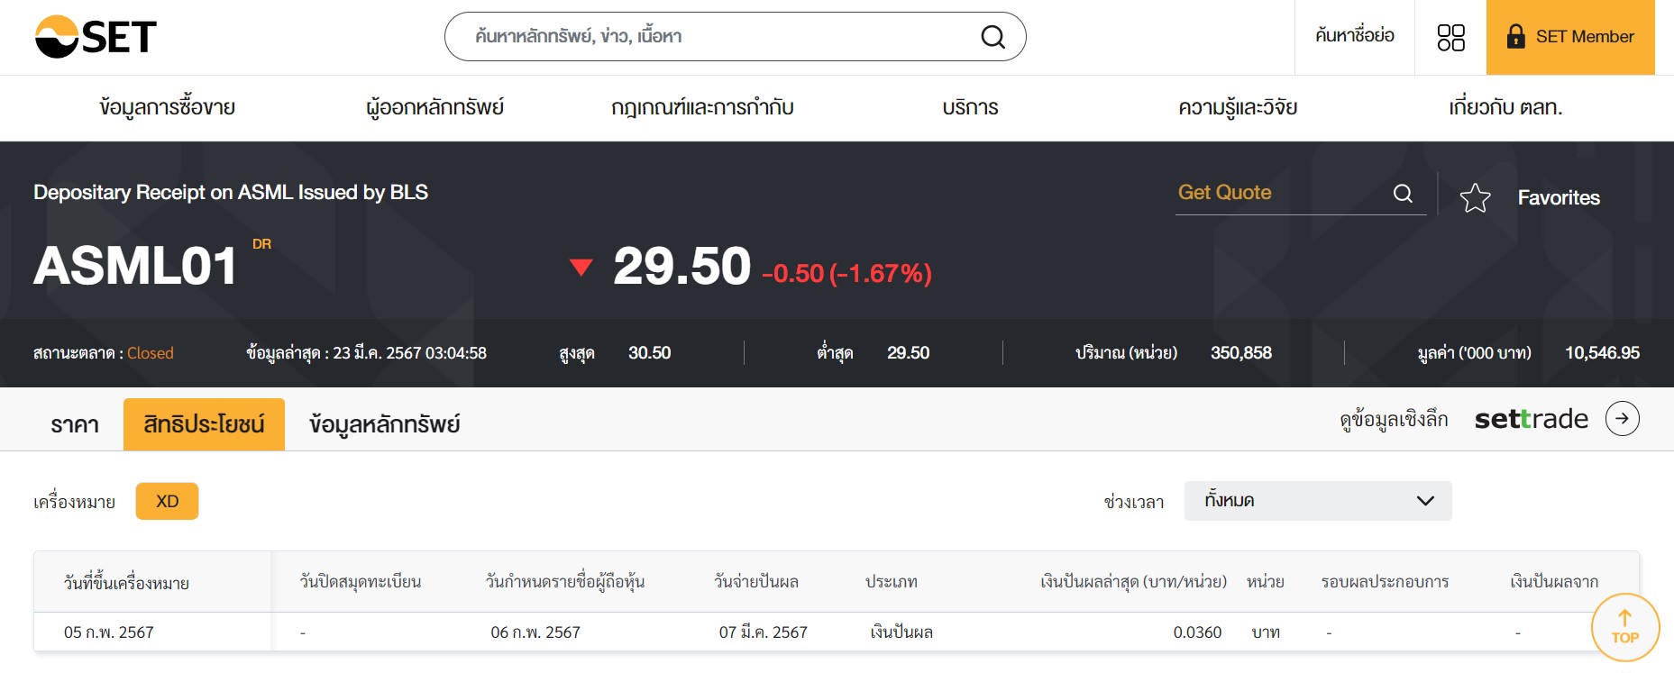This screenshot has width=1674, height=673.
Task: Click the red down-triangle price indicator
Action: [581, 267]
